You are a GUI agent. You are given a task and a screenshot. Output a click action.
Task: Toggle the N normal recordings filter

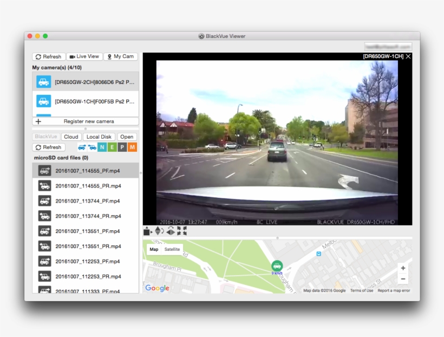102,147
